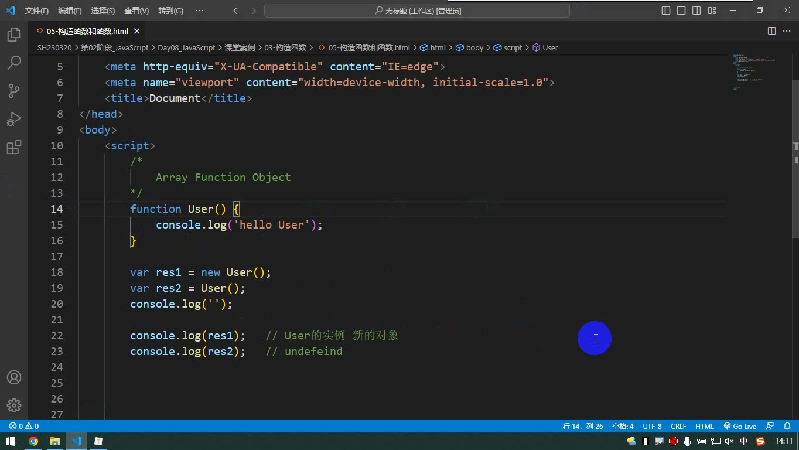Open the Manage gear settings icon
This screenshot has height=450, width=799.
14,405
